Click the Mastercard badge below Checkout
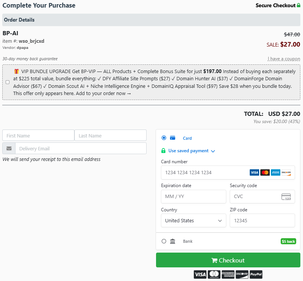Screen dimensions: 303x281 (214, 275)
